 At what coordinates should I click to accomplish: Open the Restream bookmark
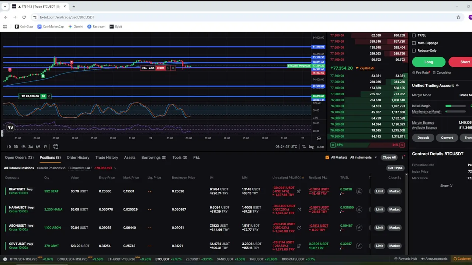96,26
